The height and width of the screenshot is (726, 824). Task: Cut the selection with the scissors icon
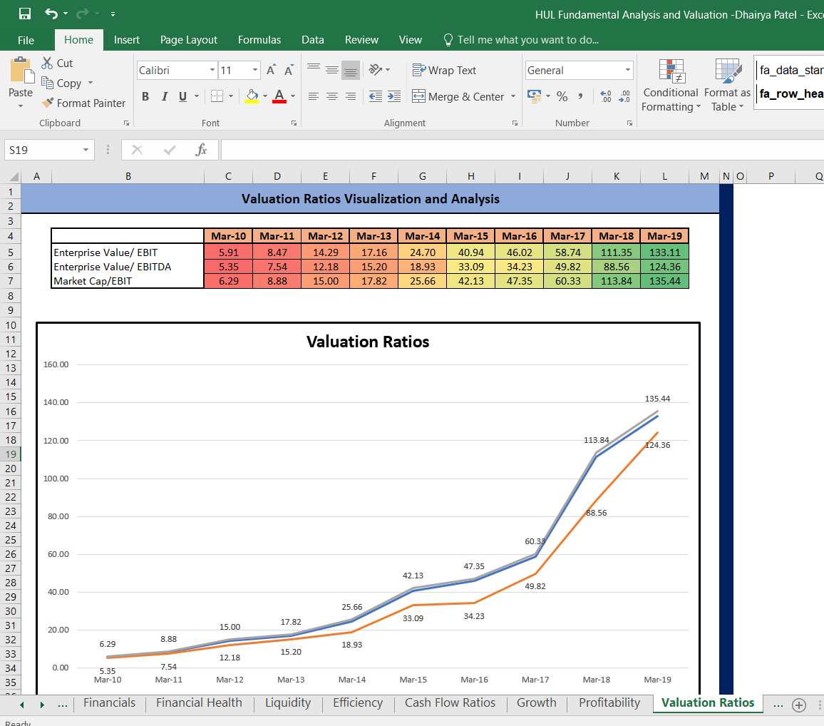click(47, 63)
